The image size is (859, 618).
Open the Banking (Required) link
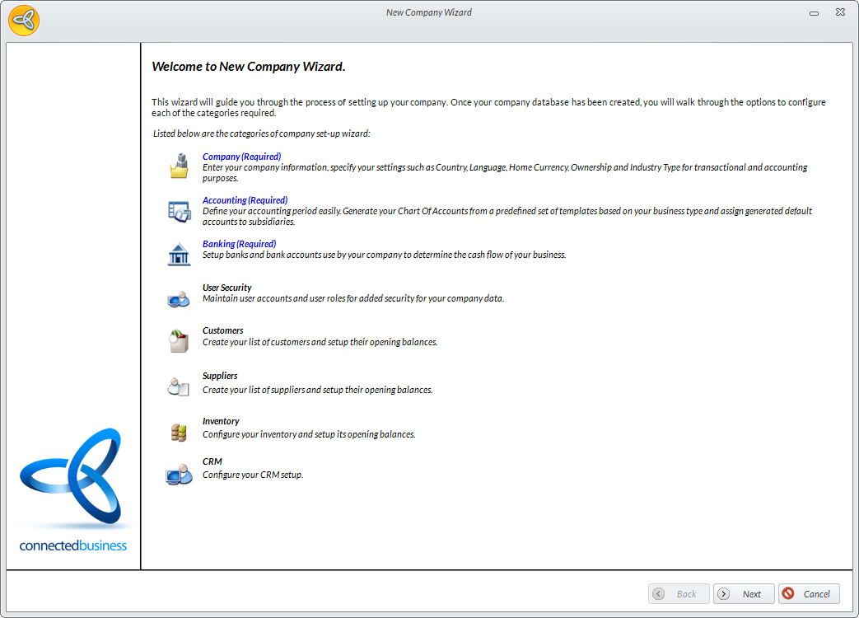(239, 244)
